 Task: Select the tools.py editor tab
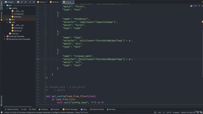click(x=69, y=2)
